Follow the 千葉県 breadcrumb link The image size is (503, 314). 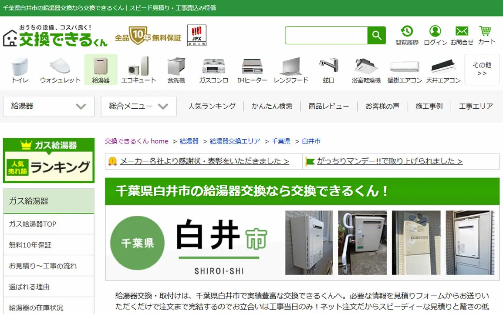click(x=281, y=141)
